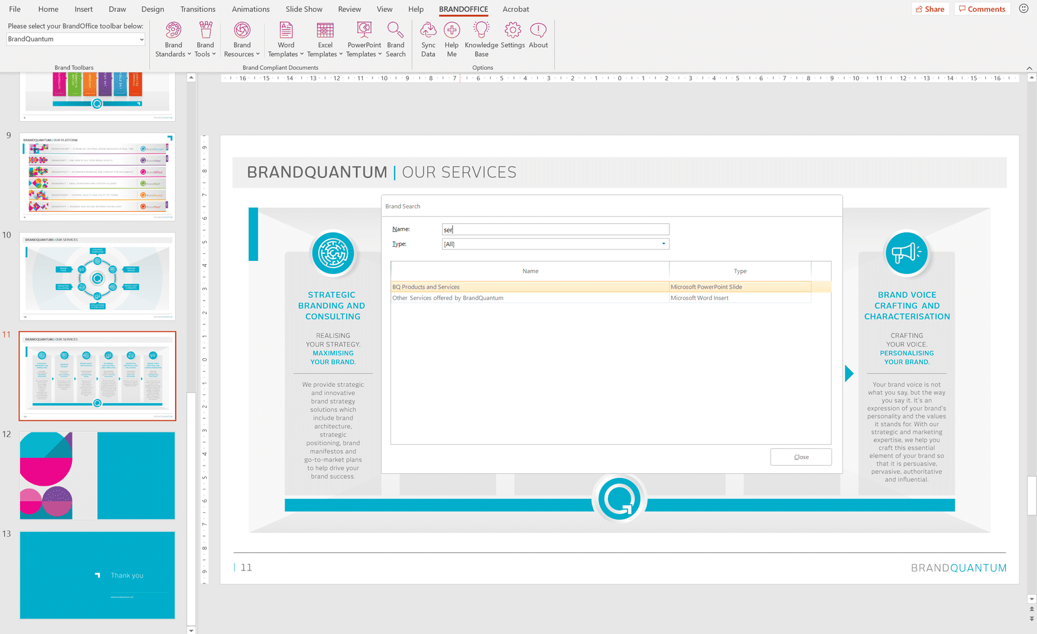Click the Share button

point(929,9)
